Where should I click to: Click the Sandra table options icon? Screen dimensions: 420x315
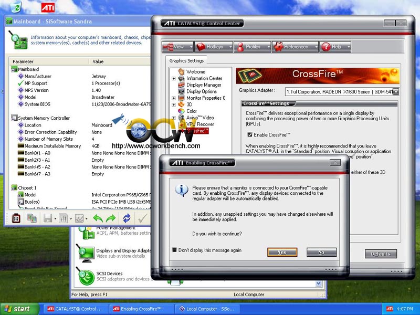tap(64, 218)
